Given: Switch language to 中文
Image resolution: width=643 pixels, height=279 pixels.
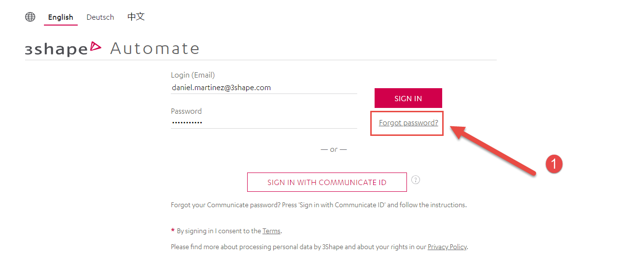Looking at the screenshot, I should (136, 17).
